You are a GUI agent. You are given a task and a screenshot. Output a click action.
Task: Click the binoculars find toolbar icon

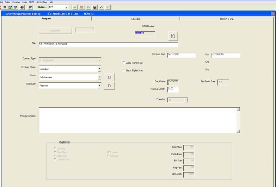click(88, 7)
